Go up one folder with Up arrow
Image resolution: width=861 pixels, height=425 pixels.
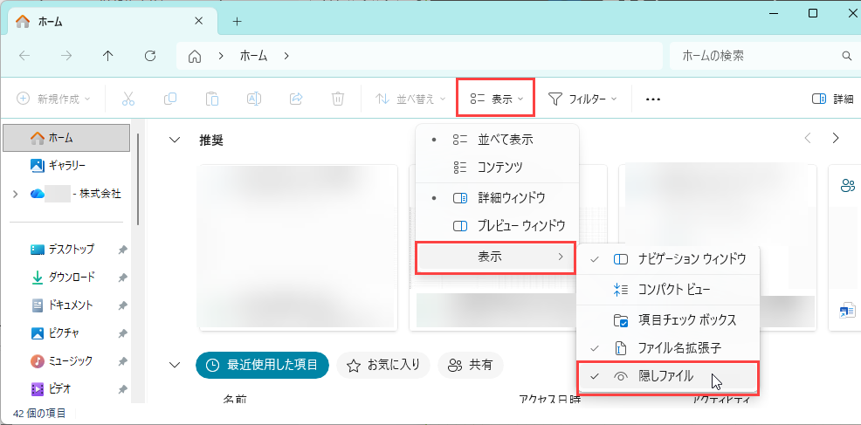pos(108,56)
